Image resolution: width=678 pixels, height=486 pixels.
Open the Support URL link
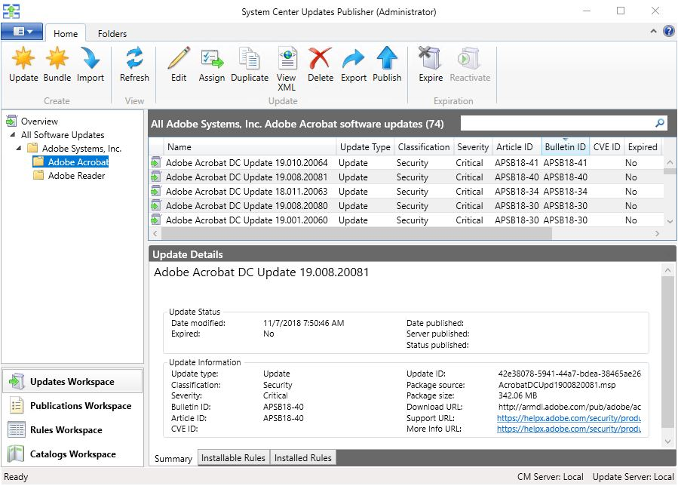pos(569,418)
